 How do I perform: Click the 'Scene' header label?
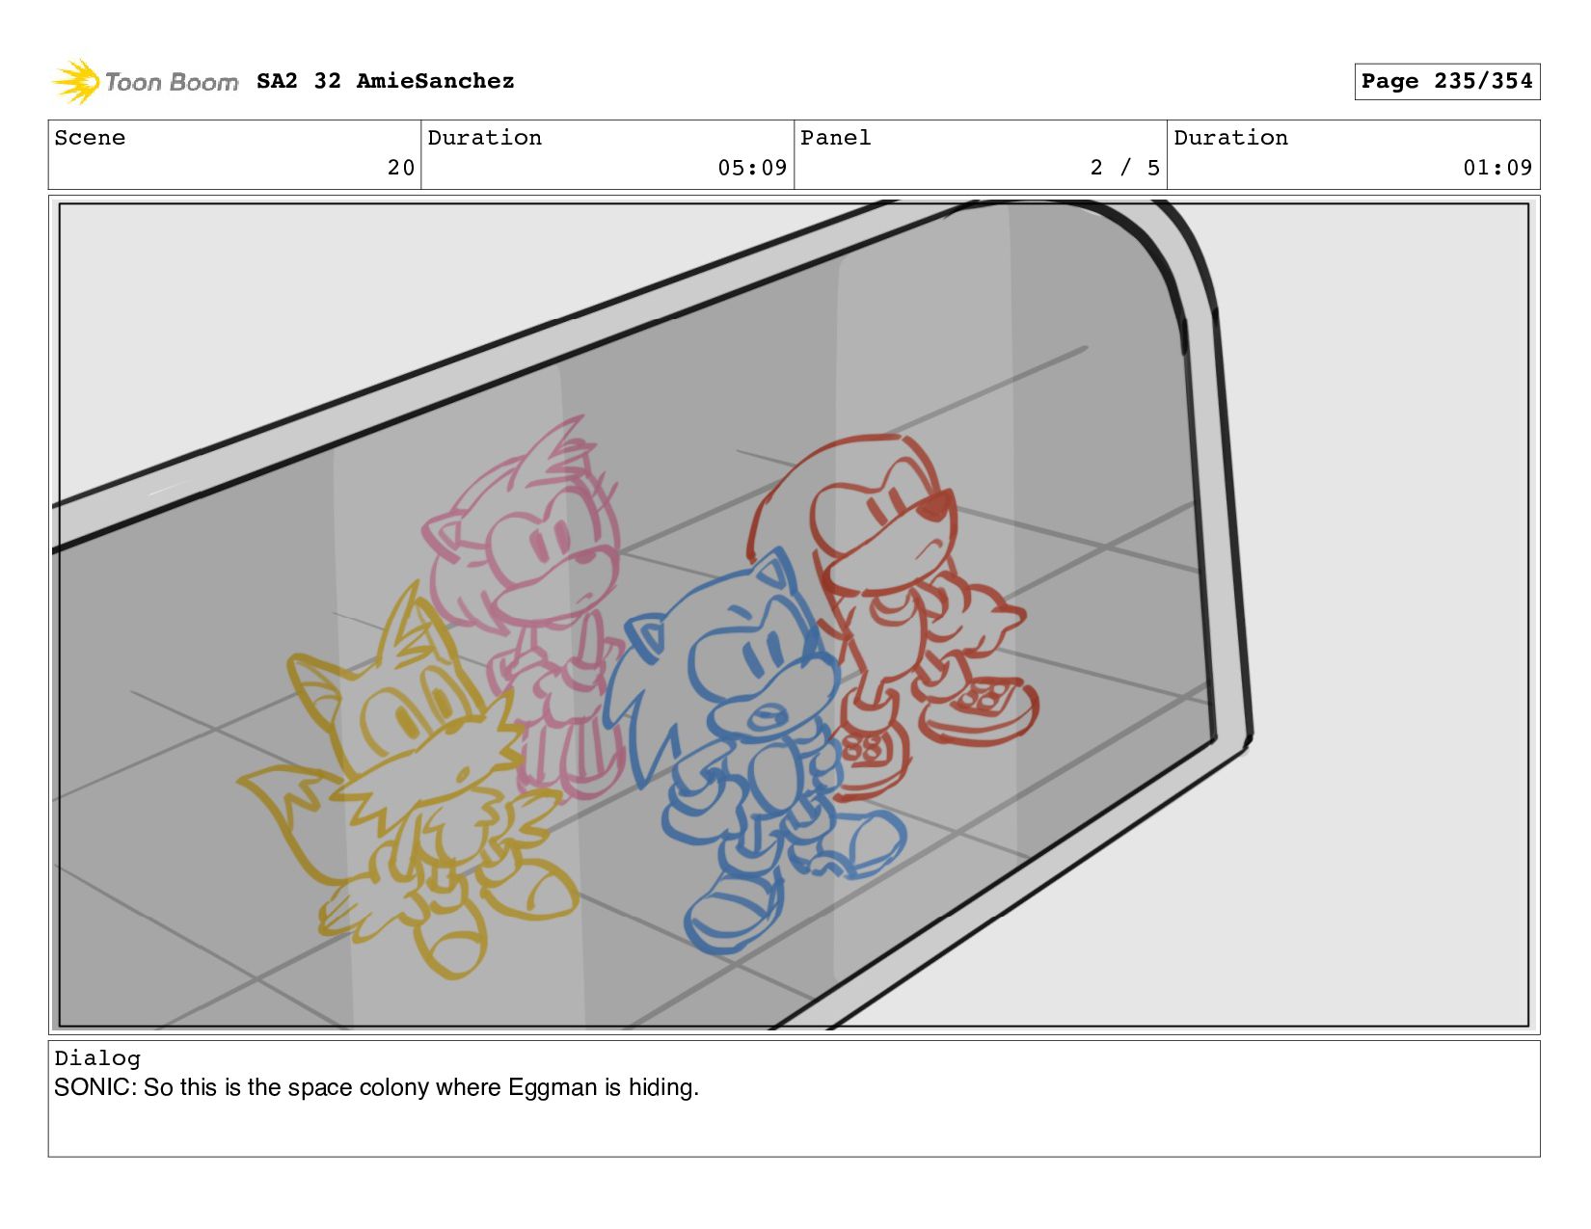coord(90,138)
